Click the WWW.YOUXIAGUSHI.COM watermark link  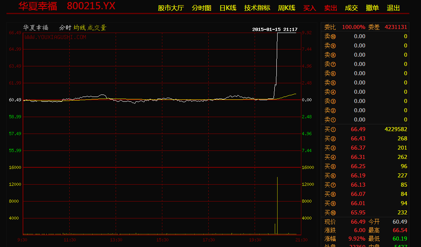55,37
